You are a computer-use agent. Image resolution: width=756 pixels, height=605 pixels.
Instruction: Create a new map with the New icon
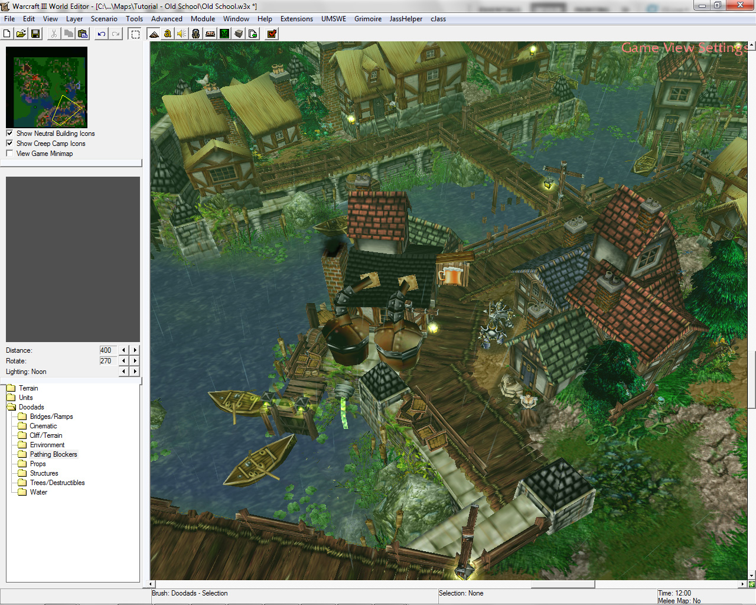coord(7,34)
